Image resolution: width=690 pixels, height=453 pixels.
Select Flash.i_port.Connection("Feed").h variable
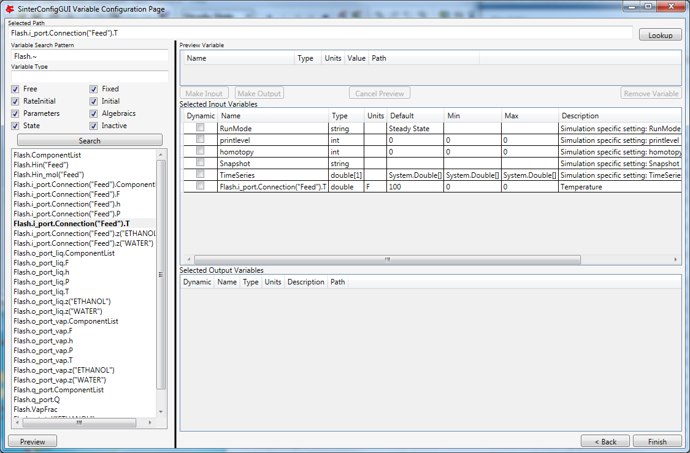tap(67, 204)
